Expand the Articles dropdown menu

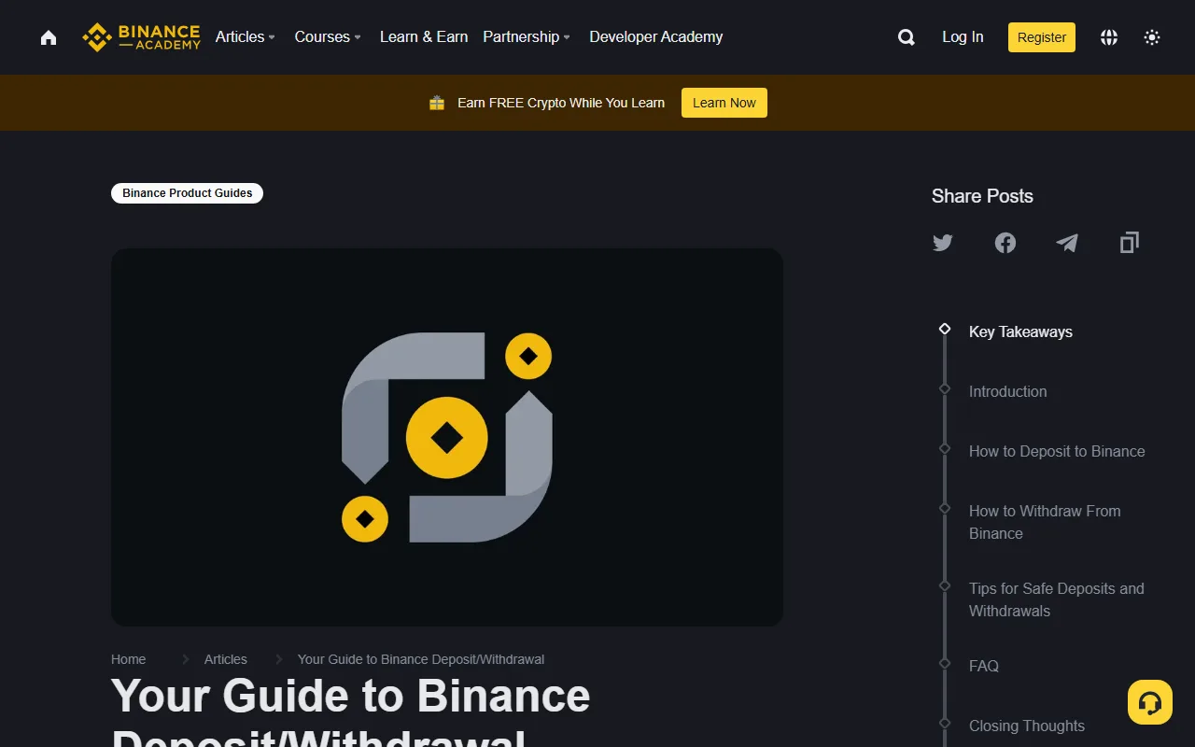(246, 37)
